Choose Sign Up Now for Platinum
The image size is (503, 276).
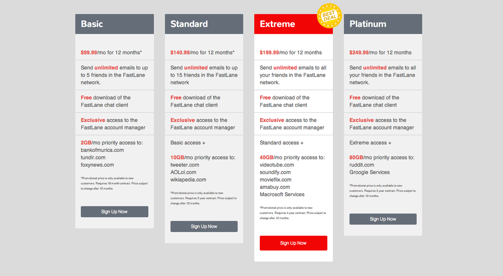tap(383, 219)
